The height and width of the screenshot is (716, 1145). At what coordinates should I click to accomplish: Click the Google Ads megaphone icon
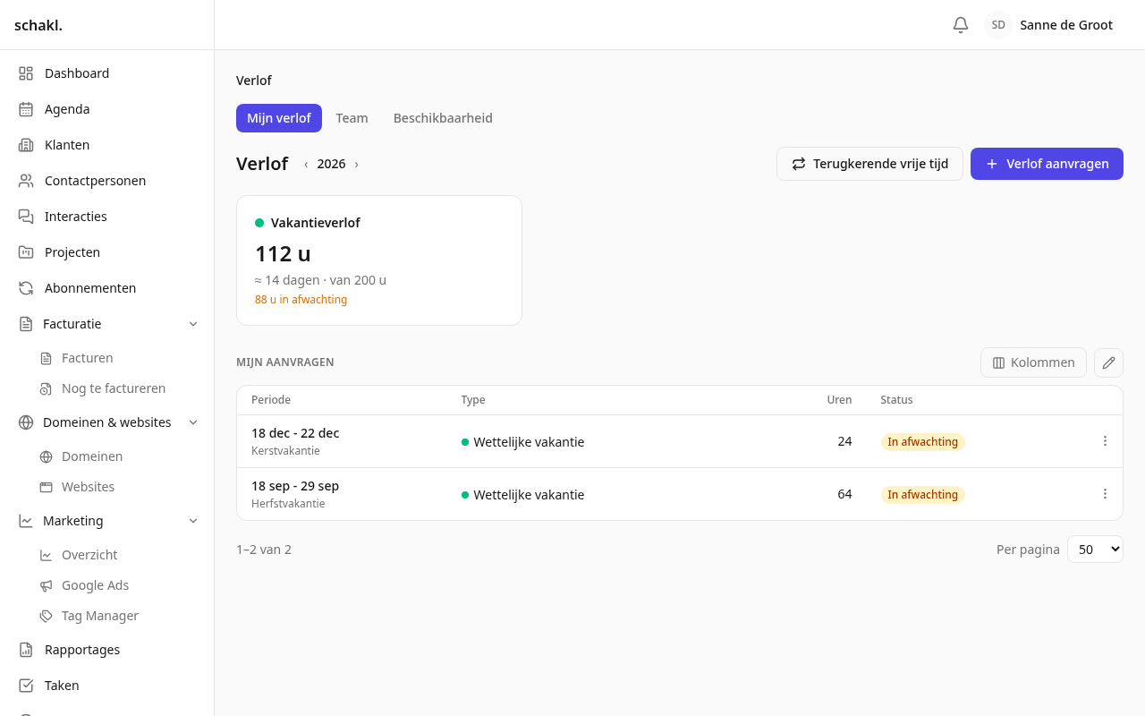pyautogui.click(x=46, y=585)
